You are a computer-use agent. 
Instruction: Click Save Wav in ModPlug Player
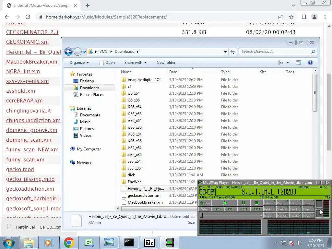pos(295,216)
